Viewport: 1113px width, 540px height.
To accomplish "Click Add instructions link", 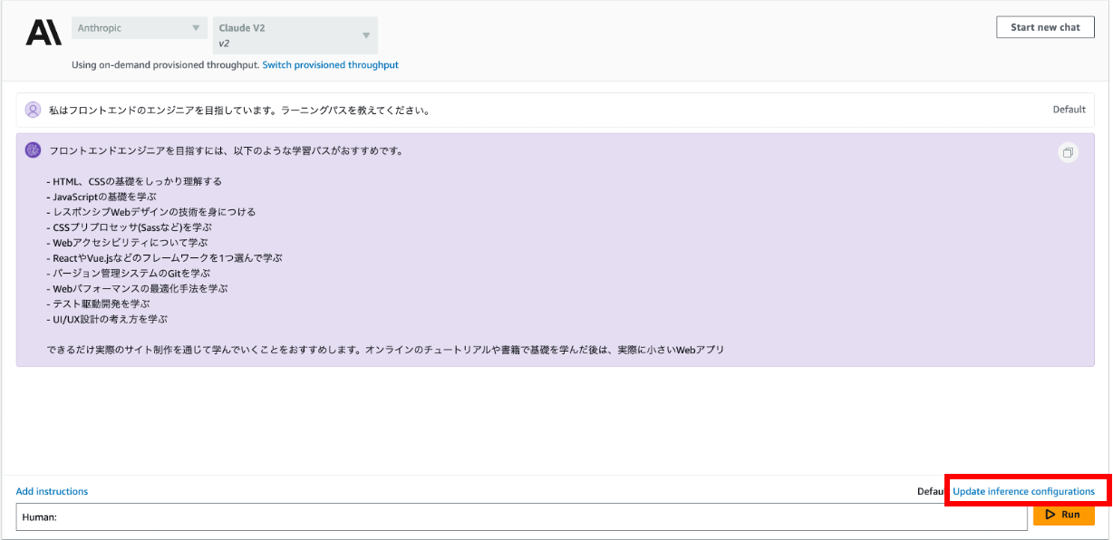I will point(52,491).
